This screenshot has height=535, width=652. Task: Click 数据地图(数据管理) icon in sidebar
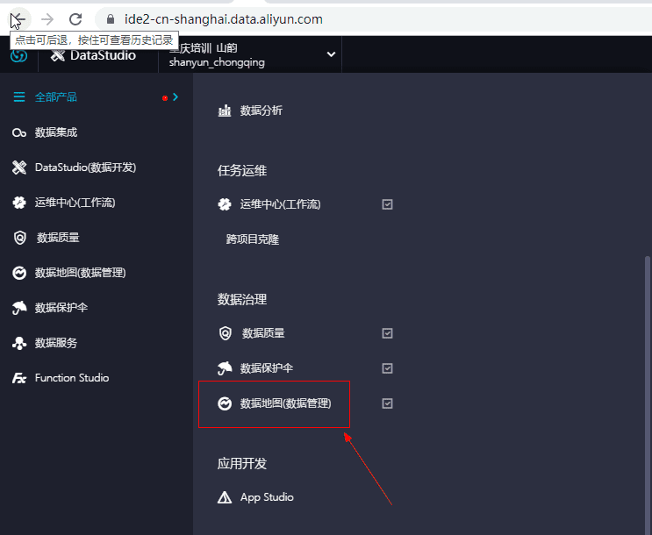click(19, 273)
